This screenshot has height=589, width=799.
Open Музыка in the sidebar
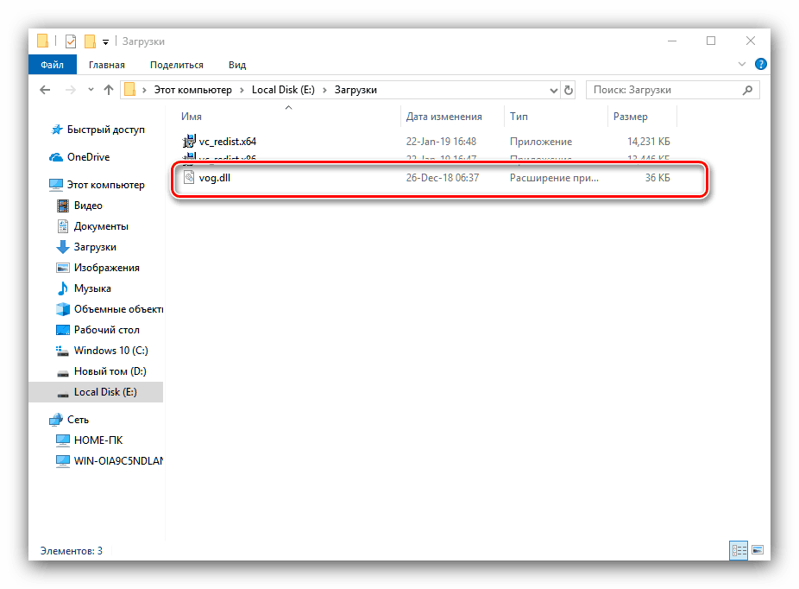click(x=83, y=288)
